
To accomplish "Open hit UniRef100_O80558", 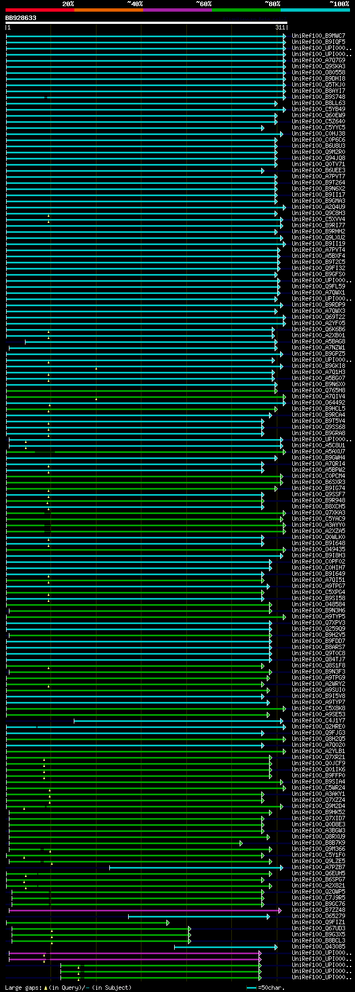I will pyautogui.click(x=318, y=73).
